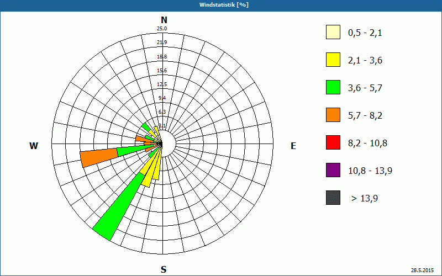Click the date 28.5.2015 text
442x276 pixels.
pyautogui.click(x=422, y=270)
